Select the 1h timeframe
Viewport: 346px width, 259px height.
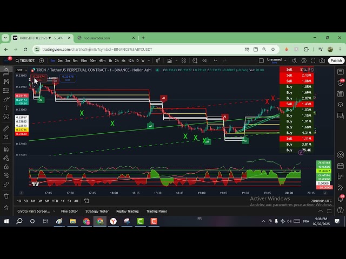[110, 60]
